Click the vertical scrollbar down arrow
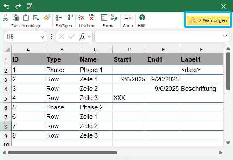The image size is (233, 160). click(228, 143)
